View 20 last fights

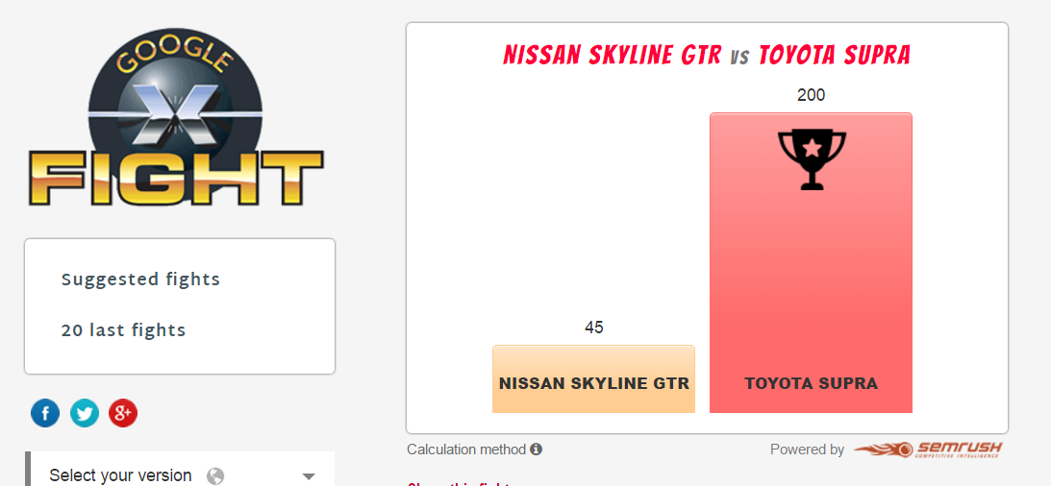tap(123, 330)
